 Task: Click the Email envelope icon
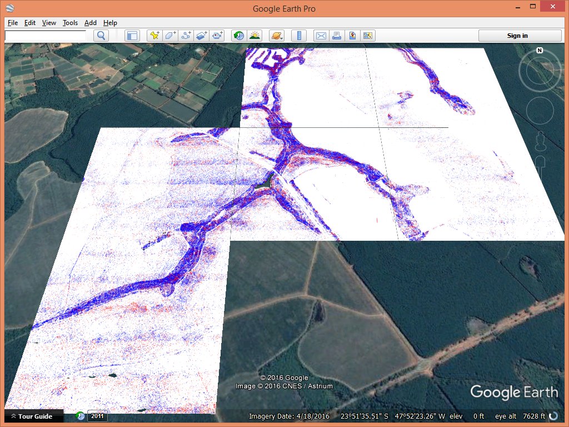(x=321, y=36)
